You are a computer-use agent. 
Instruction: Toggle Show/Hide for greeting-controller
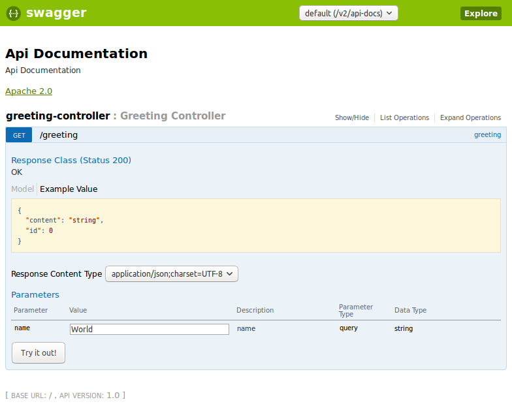point(351,118)
